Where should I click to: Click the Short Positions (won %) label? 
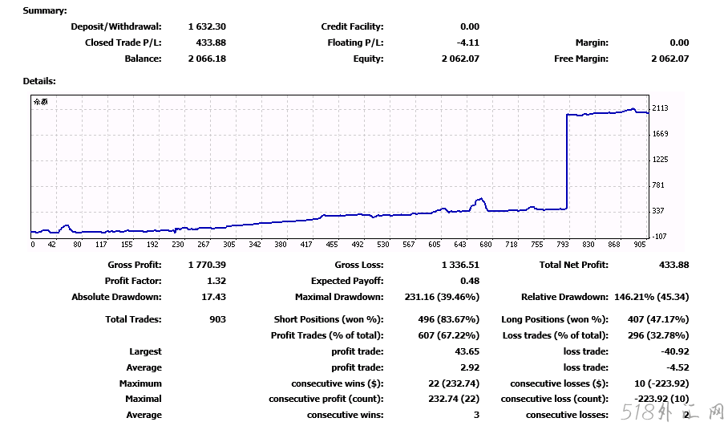pos(329,319)
